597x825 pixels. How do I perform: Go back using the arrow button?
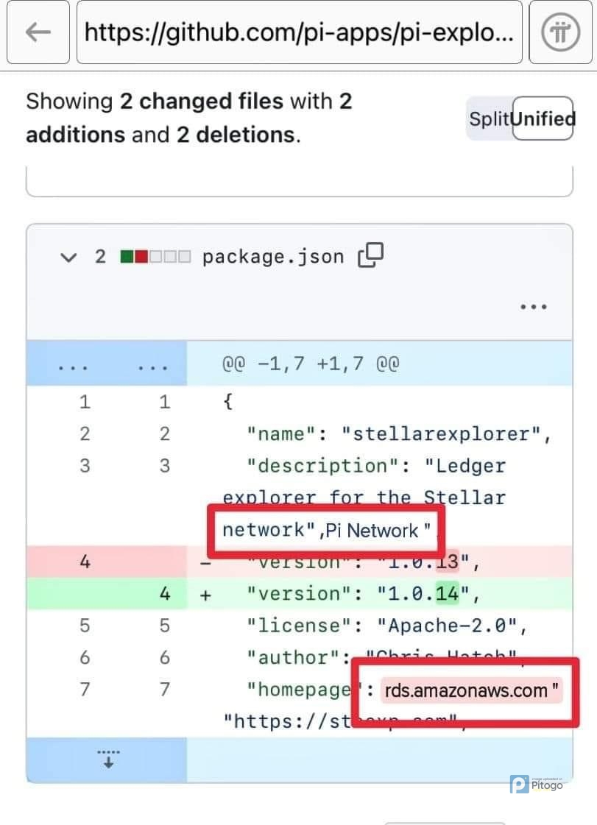tap(37, 32)
